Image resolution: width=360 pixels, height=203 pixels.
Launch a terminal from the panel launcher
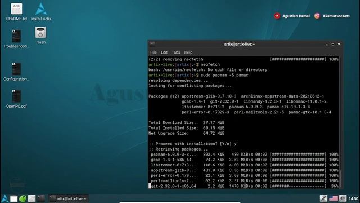point(41,198)
